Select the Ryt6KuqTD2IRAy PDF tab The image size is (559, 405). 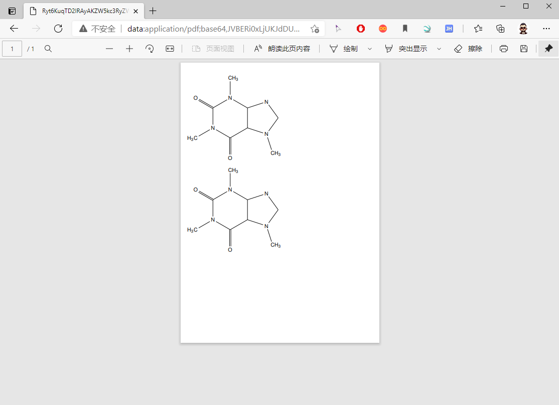click(84, 11)
